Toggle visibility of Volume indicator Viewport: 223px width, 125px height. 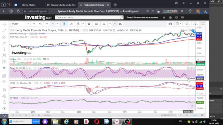pos(25,59)
